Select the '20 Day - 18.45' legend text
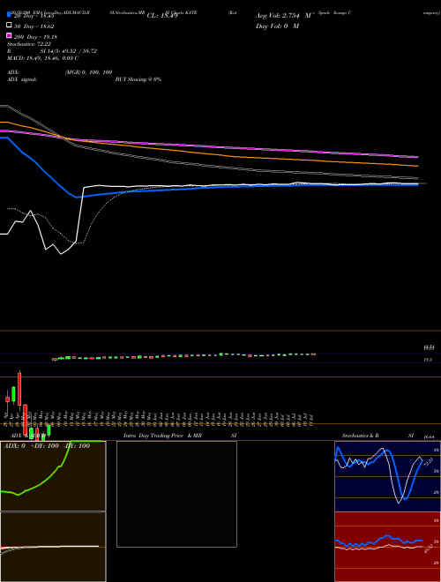This screenshot has width=441, height=582. (34, 16)
